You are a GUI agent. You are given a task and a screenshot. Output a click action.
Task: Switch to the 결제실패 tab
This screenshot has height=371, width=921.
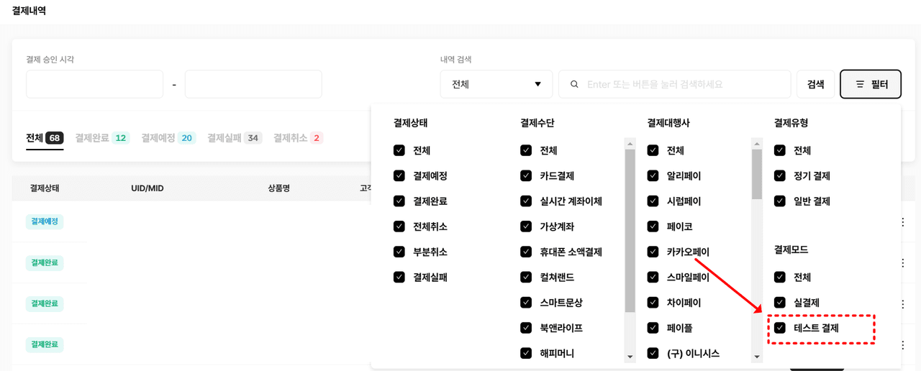tap(234, 137)
